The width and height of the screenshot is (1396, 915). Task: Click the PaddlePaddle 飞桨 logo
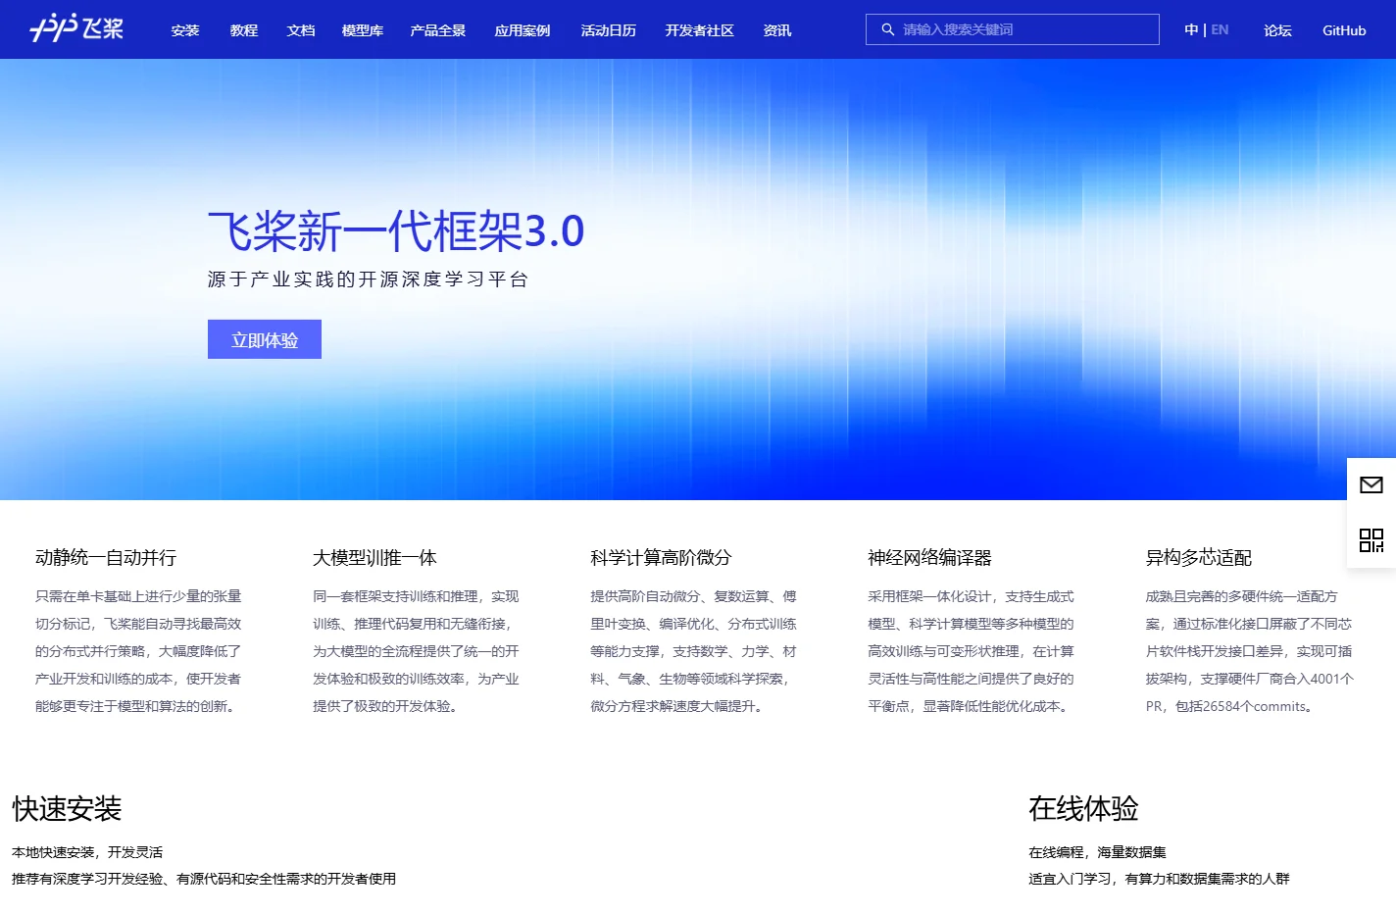coord(76,28)
